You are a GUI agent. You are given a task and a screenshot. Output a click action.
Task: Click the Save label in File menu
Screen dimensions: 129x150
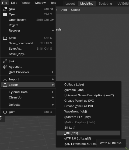[x=12, y=38]
